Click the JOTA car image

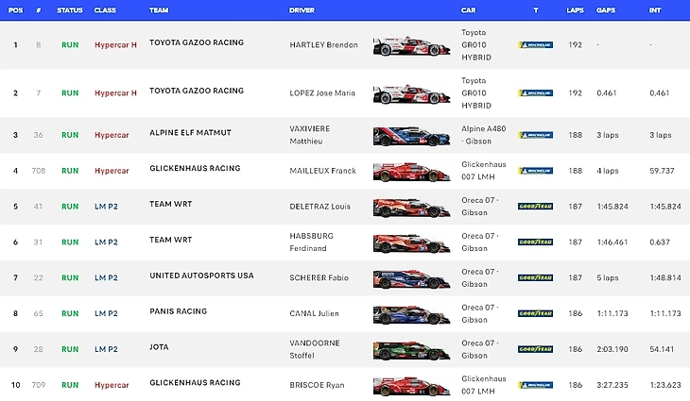click(411, 350)
